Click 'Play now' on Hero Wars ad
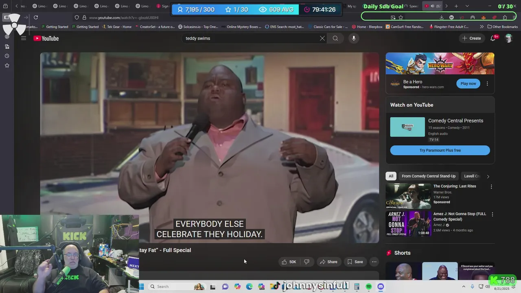Viewport: 521px width, 293px height. pos(468,83)
